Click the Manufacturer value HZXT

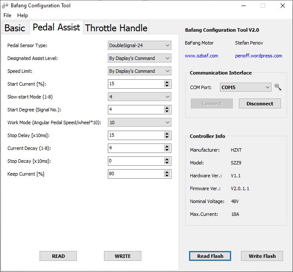[236, 150]
